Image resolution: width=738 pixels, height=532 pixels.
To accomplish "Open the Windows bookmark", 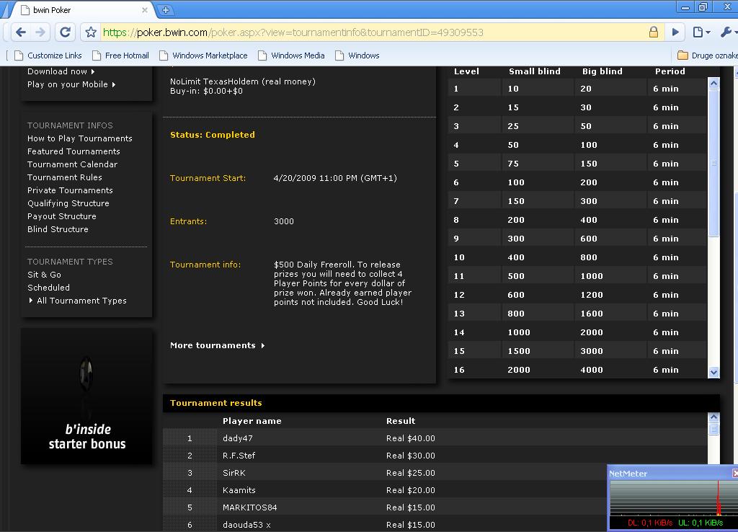I will (x=357, y=56).
